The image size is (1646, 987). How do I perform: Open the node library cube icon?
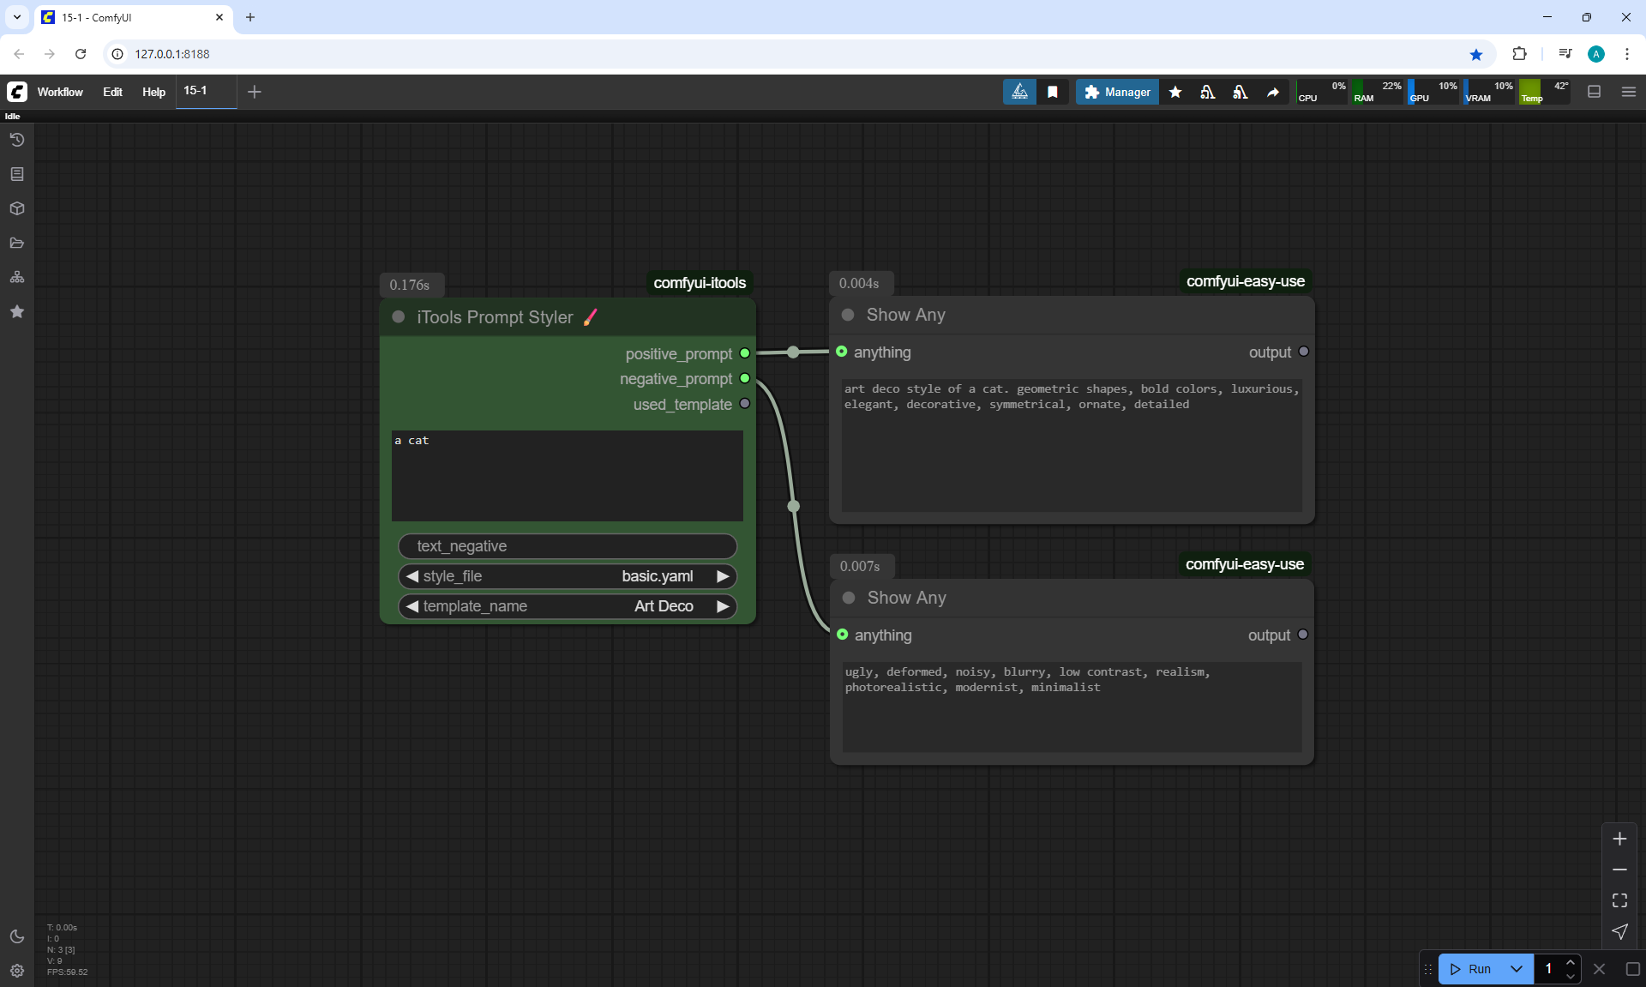(x=17, y=208)
